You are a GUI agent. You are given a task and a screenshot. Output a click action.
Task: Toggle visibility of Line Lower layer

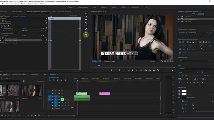pos(179,21)
